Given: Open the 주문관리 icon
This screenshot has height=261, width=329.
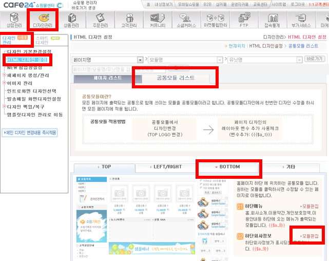Looking at the screenshot, I should point(101,20).
